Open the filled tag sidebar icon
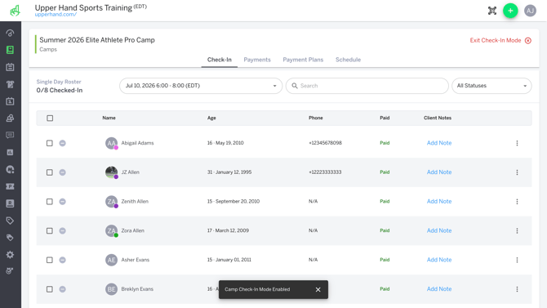The image size is (547, 308). 10,238
